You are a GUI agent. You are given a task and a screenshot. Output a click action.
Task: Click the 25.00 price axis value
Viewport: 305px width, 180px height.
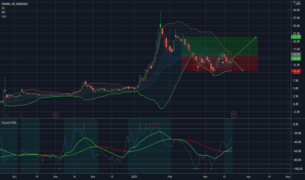[296, 26]
